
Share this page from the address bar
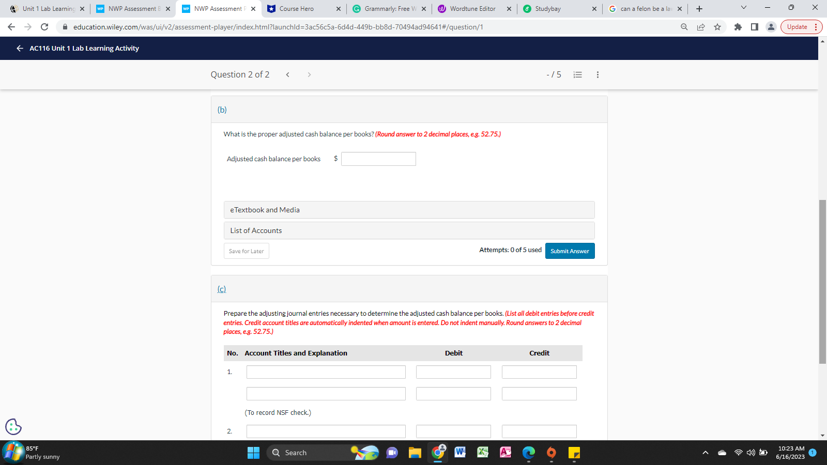click(x=701, y=27)
